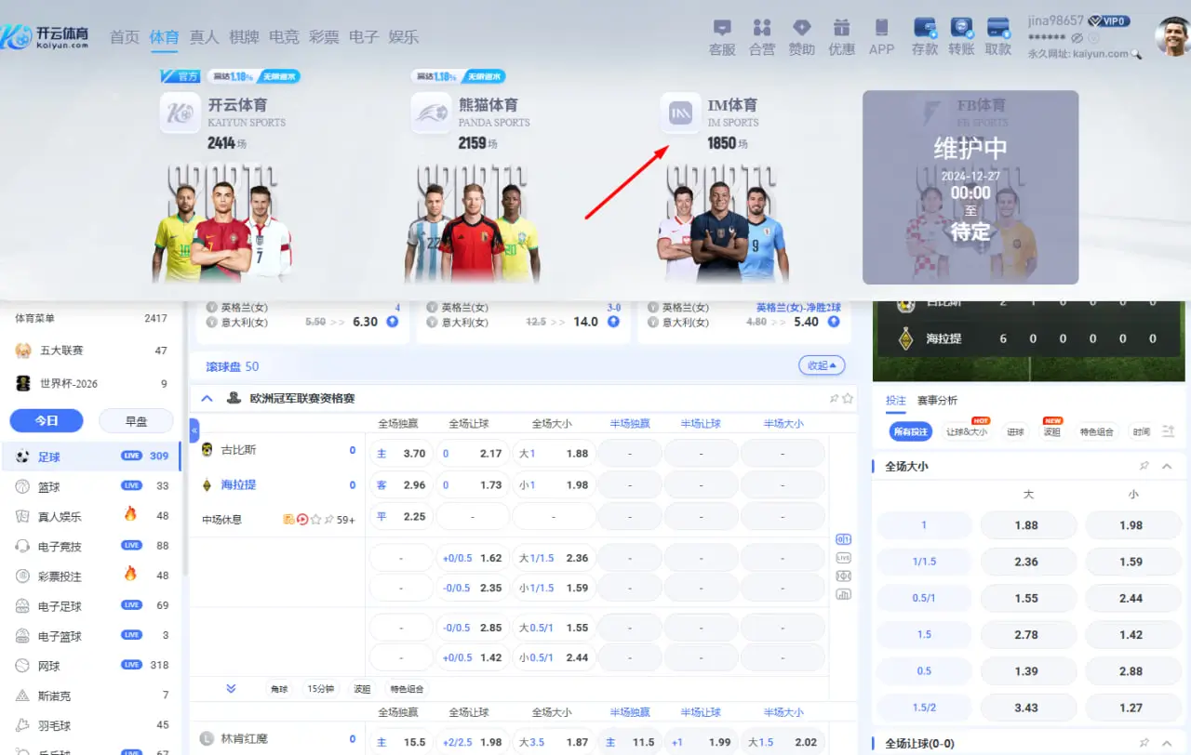The image size is (1191, 755).
Task: Bet on 平 2.25 odds
Action: 401,517
